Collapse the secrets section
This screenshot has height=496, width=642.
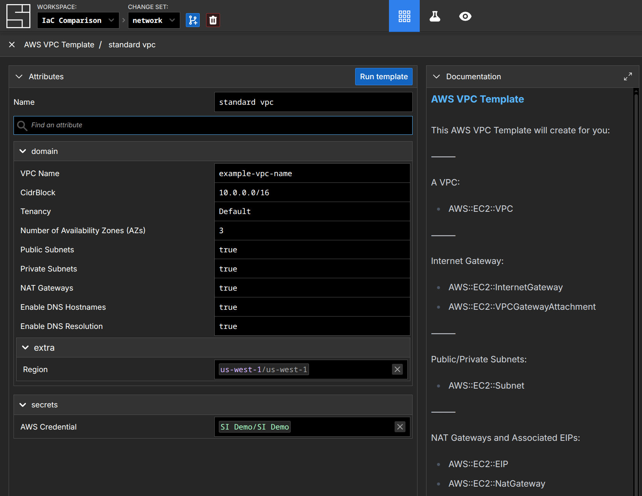coord(23,405)
